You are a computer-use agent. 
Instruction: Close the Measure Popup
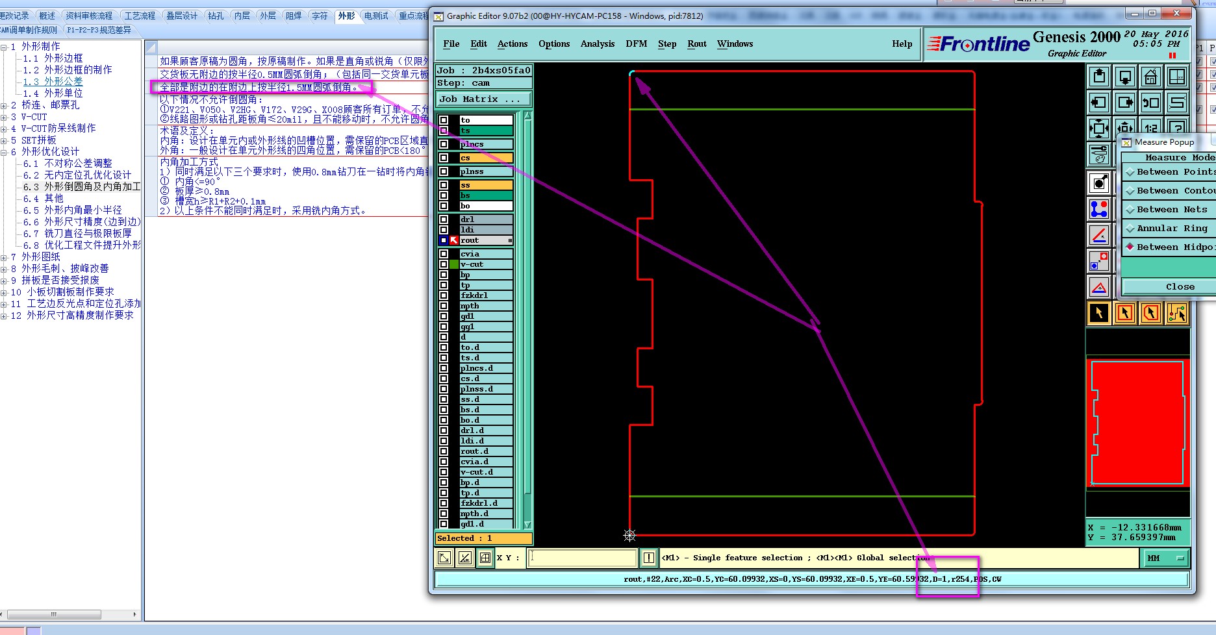(x=1169, y=286)
